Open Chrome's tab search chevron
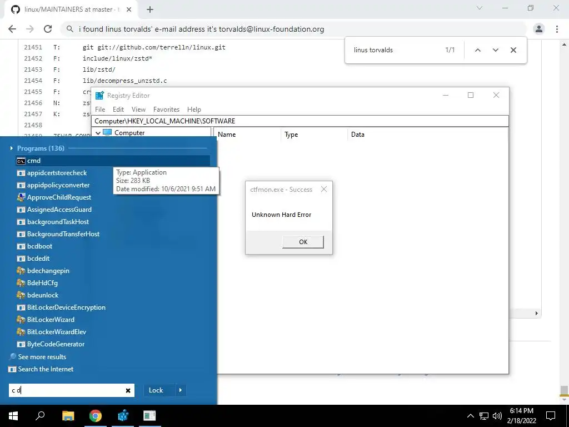This screenshot has width=569, height=427. (x=480, y=8)
